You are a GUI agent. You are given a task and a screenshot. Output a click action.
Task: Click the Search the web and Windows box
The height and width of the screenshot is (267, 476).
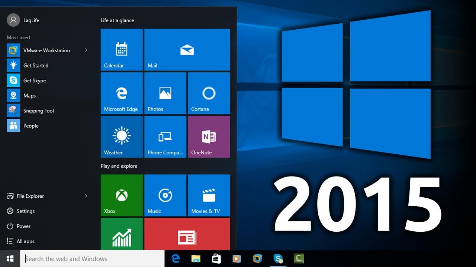click(x=92, y=258)
